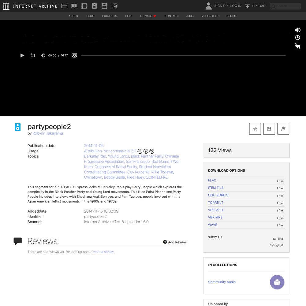Open the Audio speaker icon in navbar
The height and width of the screenshot is (306, 306).
95,6
